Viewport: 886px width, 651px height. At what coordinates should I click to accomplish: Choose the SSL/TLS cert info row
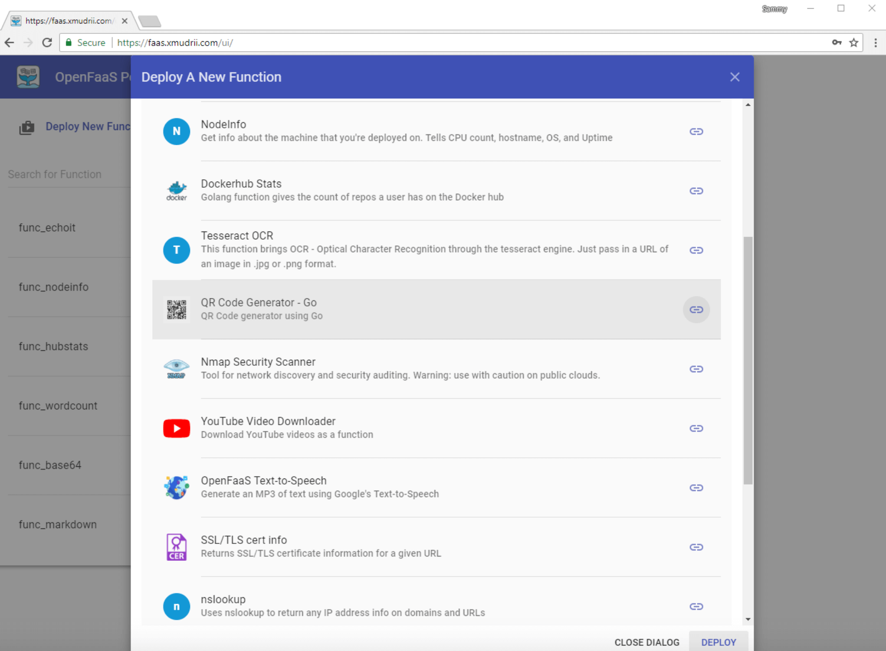click(436, 547)
